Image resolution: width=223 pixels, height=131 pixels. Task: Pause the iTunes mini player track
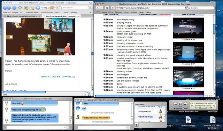(180, 104)
